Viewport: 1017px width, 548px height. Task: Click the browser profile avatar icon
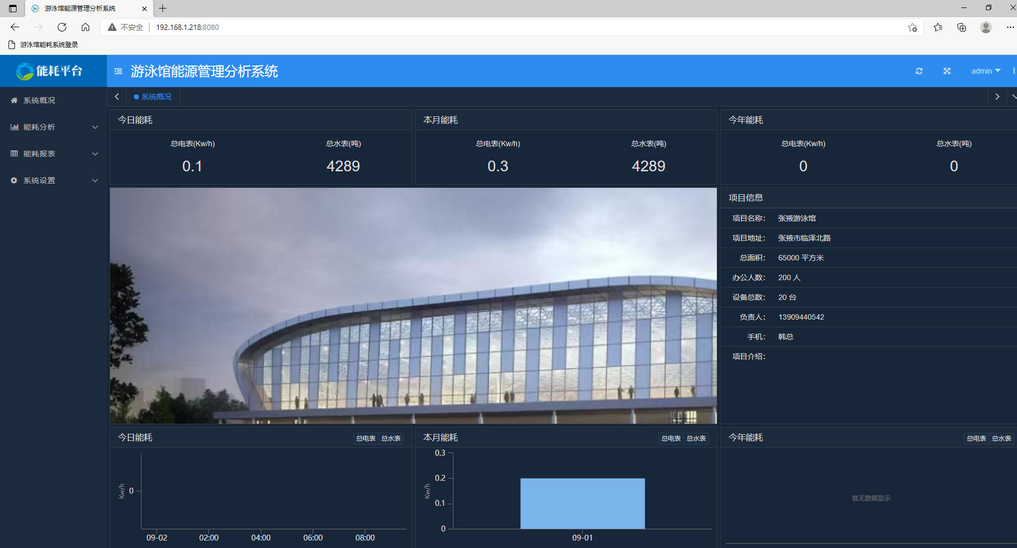coord(986,27)
